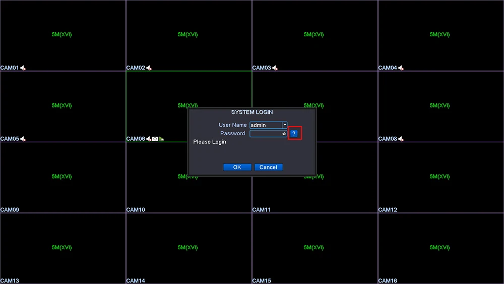
Task: Click the muted speaker icon on CAM06
Action: coord(149,139)
